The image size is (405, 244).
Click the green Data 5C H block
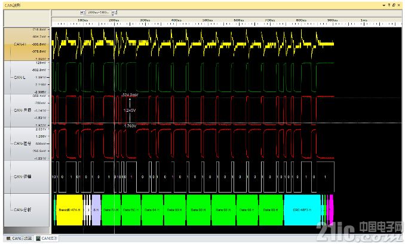tap(131, 210)
